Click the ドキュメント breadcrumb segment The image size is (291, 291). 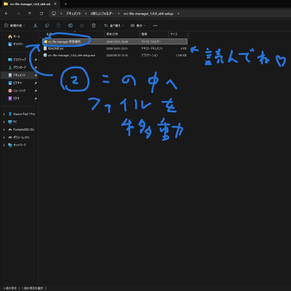tap(74, 14)
